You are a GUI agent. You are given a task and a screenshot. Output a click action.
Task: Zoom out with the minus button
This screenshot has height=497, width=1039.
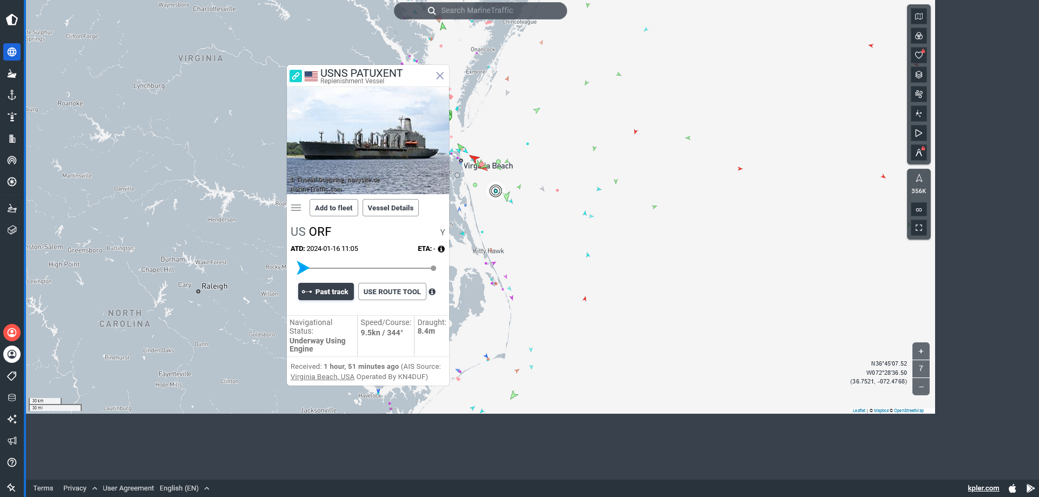(921, 387)
